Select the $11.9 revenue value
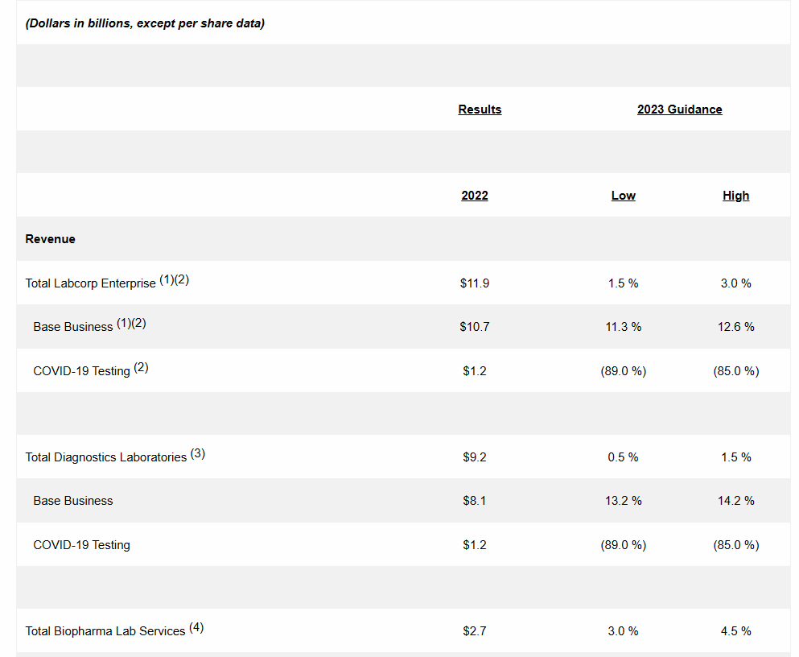 pos(475,283)
